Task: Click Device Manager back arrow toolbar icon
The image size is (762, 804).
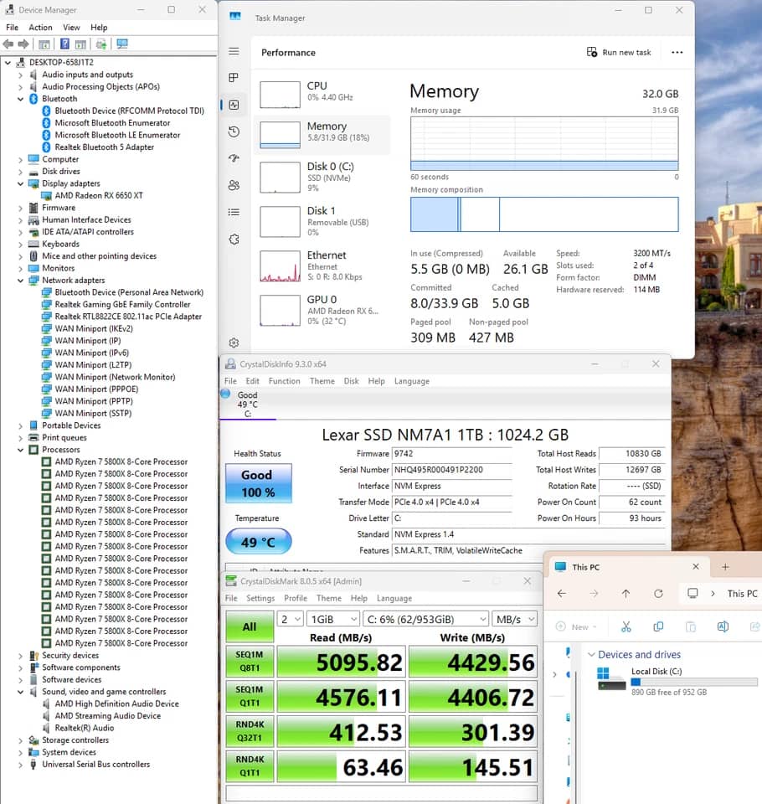Action: point(8,44)
